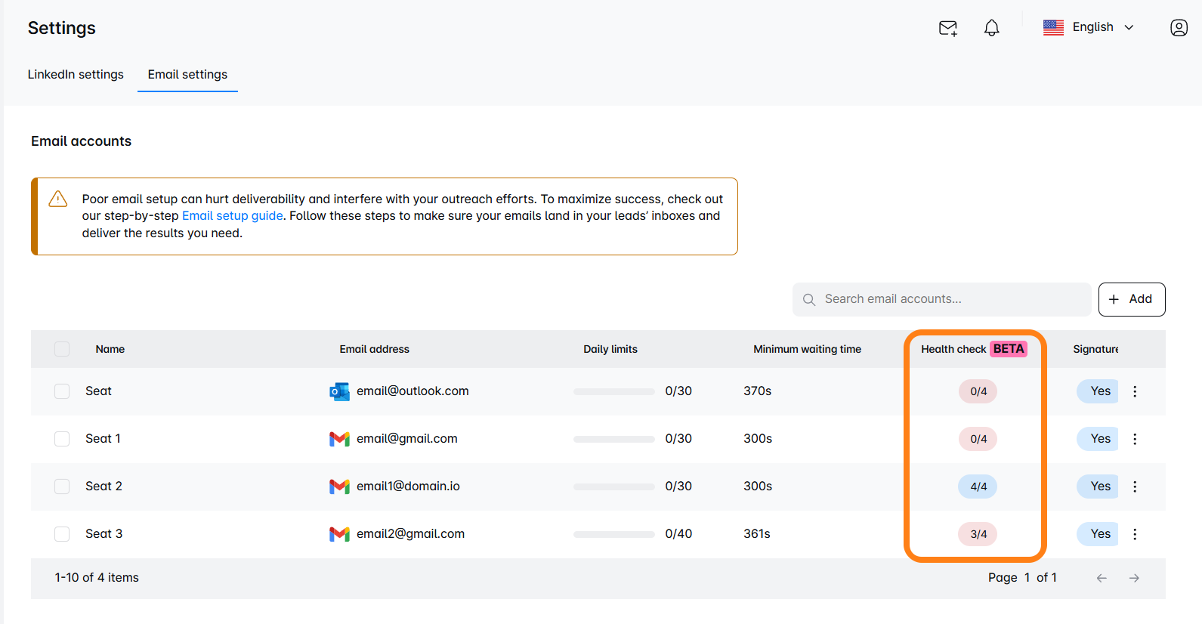This screenshot has height=624, width=1202.
Task: Go to next page arrow
Action: click(1134, 578)
